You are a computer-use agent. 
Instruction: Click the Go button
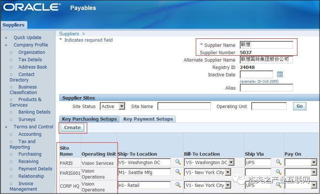299,106
